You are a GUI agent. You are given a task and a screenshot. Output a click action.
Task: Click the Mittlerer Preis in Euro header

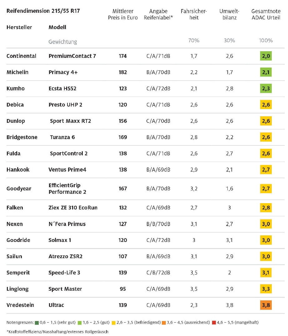click(x=123, y=14)
